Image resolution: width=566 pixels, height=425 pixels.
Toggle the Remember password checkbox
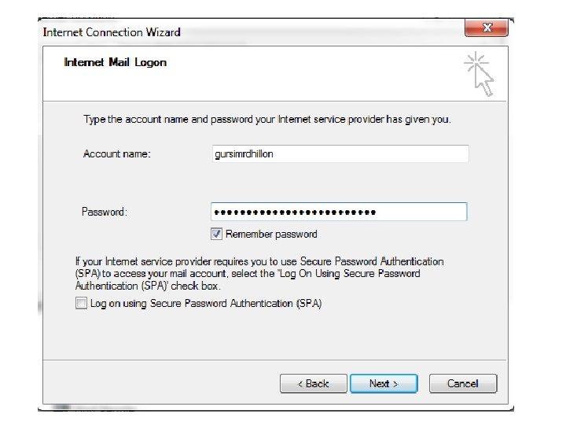(216, 234)
